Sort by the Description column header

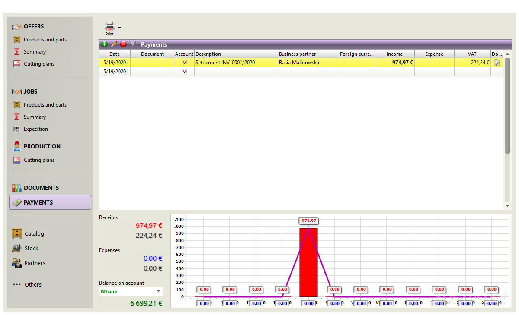(x=236, y=54)
